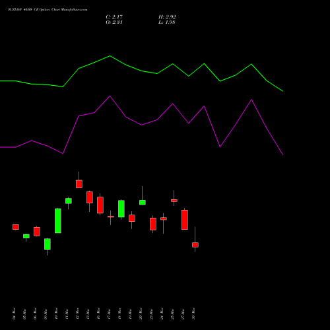This screenshot has width=330, height=330.
Task: Click the '25 Mar' date axis label
Action: (172, 313)
